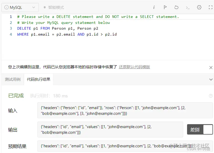This screenshot has width=214, height=153.
Task: Toggle the 差别 diff switch
Action: coord(200,129)
